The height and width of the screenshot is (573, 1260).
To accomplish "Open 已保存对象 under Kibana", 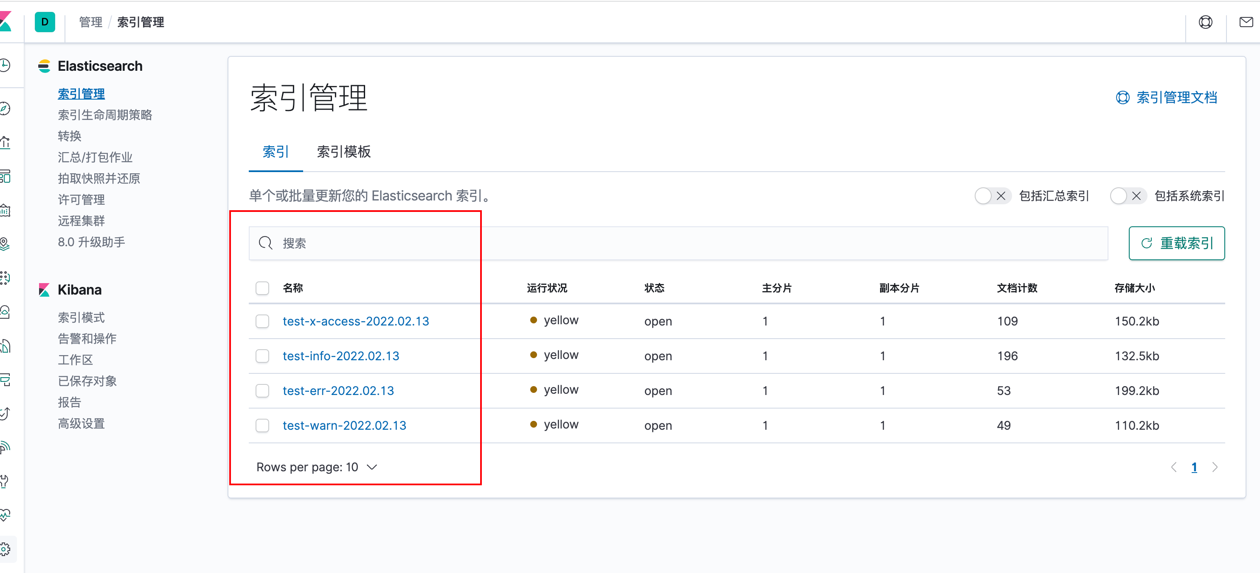I will coord(87,381).
